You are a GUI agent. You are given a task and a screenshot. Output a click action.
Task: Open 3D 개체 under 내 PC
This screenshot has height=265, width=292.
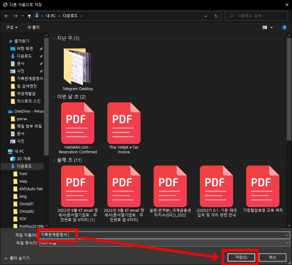click(23, 159)
